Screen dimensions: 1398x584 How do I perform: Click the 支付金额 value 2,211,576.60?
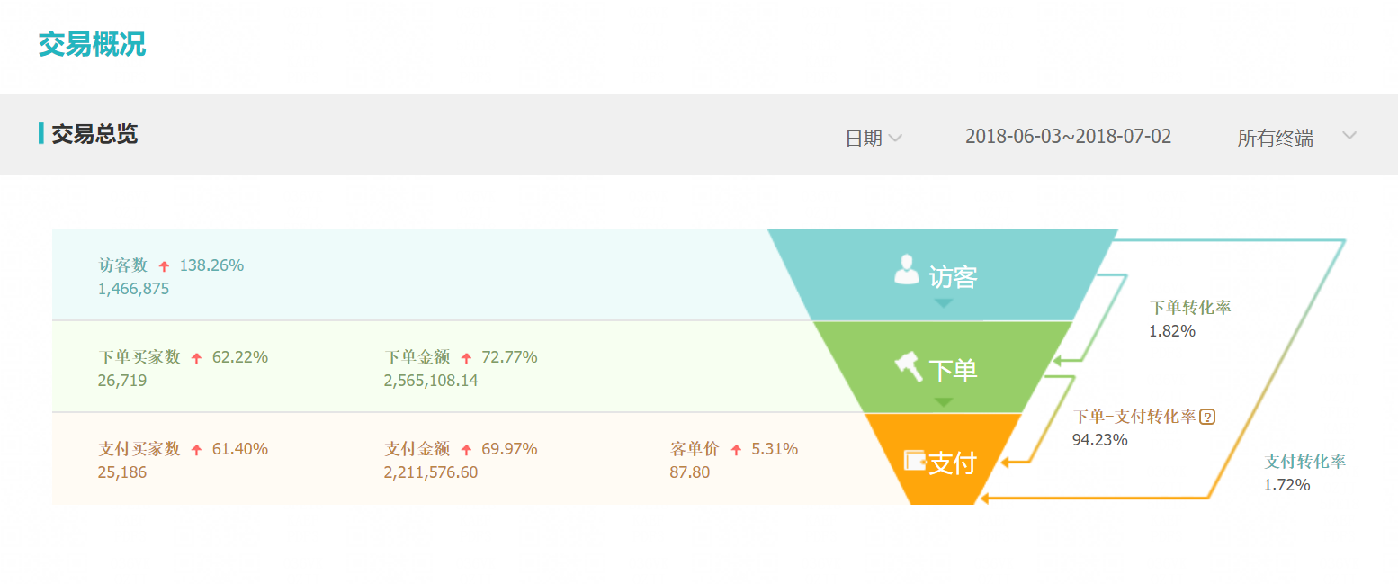(x=431, y=472)
